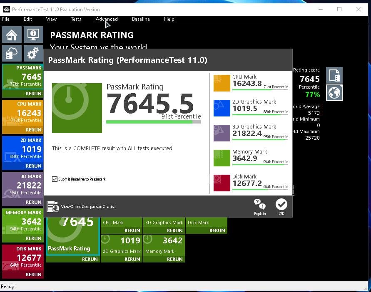Click RERUN under bottom Memory Mark tile
The image size is (371, 292).
[174, 259]
